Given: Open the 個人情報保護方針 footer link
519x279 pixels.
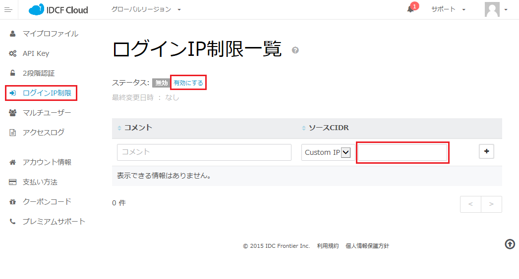Looking at the screenshot, I should [367, 246].
